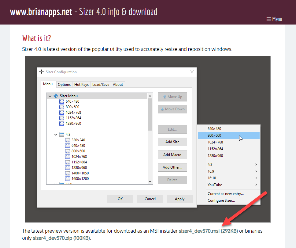Click the size icon beside 1400×1050
The width and height of the screenshot is (296, 248).
[68, 173]
